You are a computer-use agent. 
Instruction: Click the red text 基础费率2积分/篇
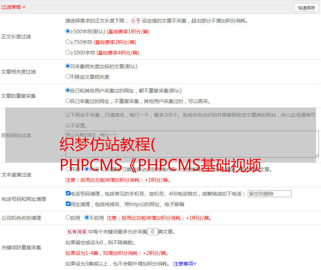pyautogui.click(x=115, y=42)
